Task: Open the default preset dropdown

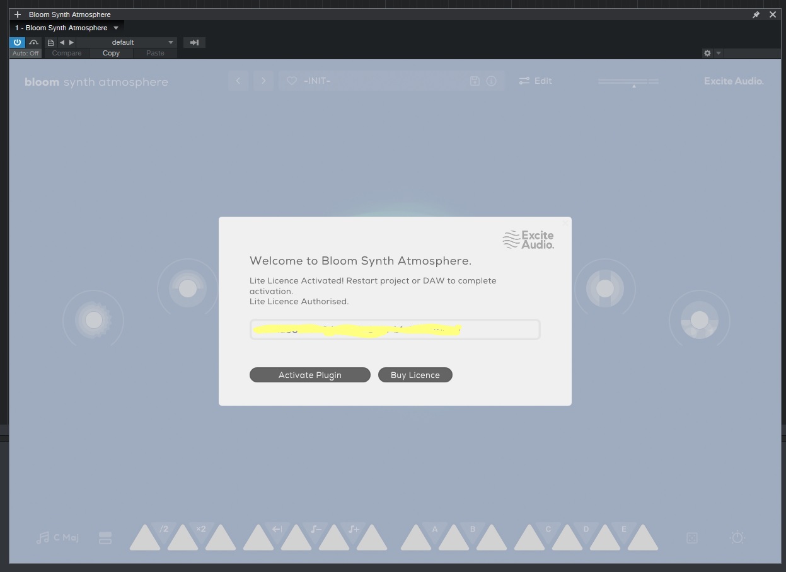Action: [x=126, y=42]
